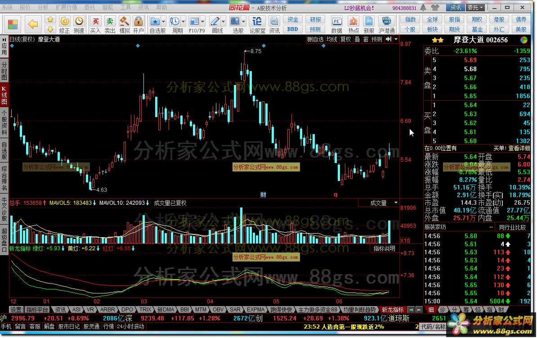
Task: Click the notification bell icon
Action: 423,8
